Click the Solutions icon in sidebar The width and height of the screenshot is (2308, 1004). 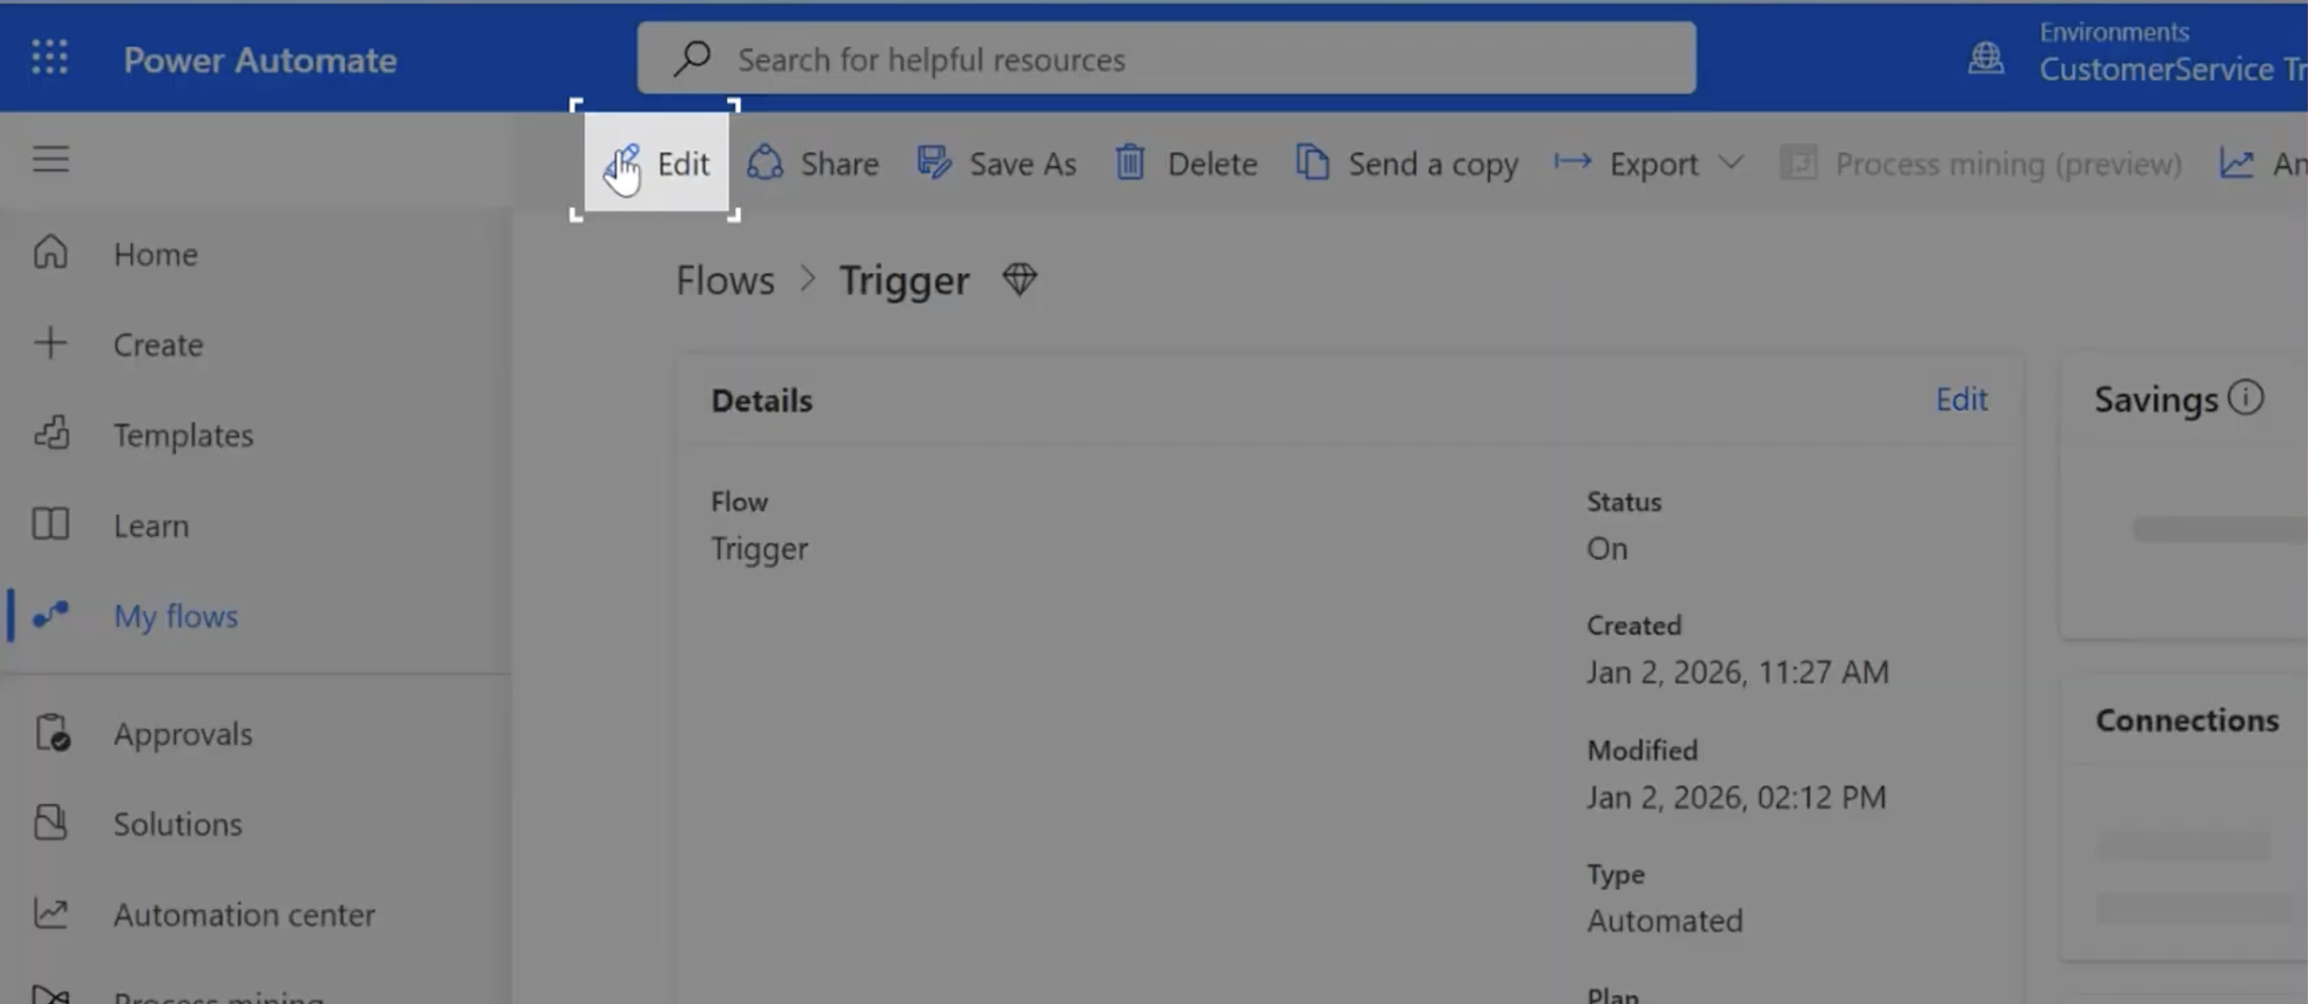50,822
